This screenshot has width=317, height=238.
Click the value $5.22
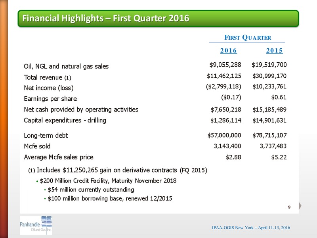[279, 157]
